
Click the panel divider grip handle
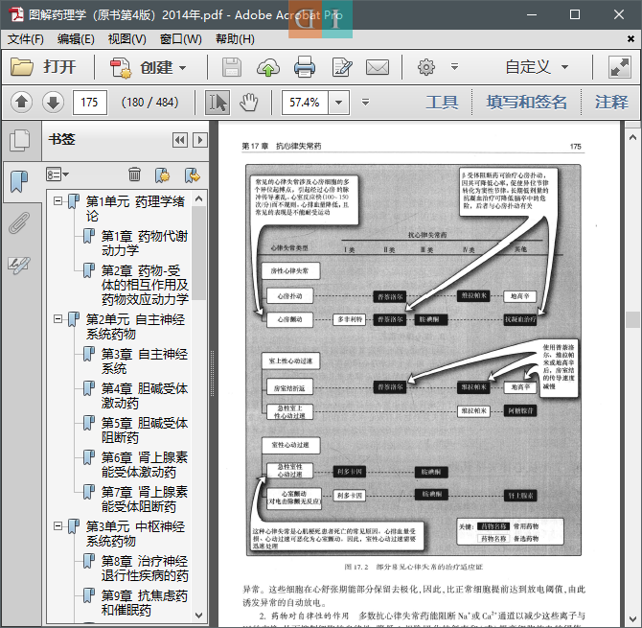(212, 373)
